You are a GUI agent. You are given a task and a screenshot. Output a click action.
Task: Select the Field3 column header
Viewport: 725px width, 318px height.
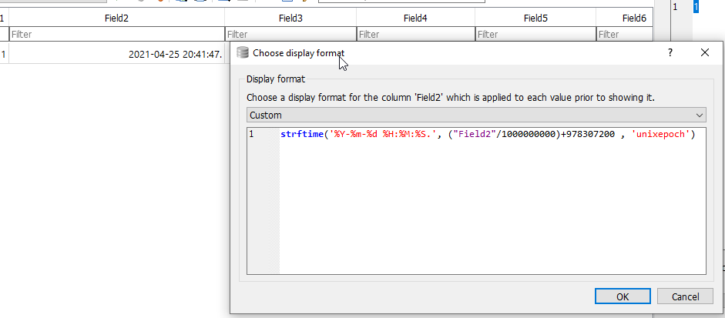(290, 18)
